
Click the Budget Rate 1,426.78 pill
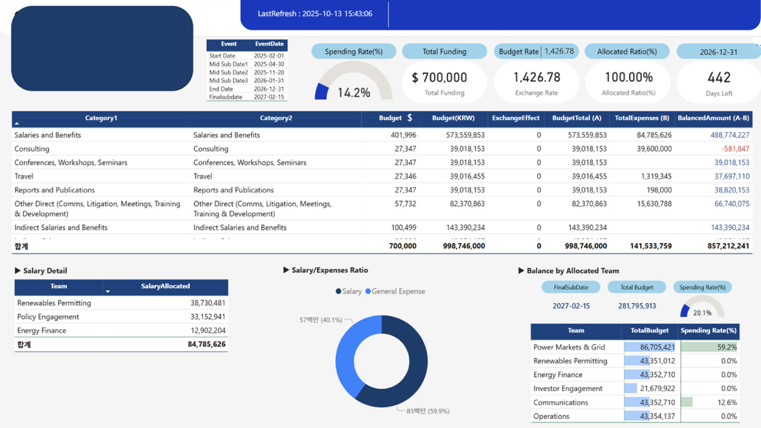point(536,52)
